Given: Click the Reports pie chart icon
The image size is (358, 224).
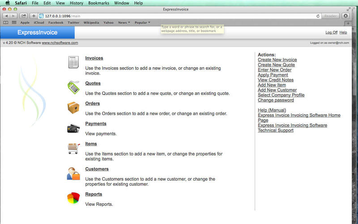Looking at the screenshot, I should [73, 198].
